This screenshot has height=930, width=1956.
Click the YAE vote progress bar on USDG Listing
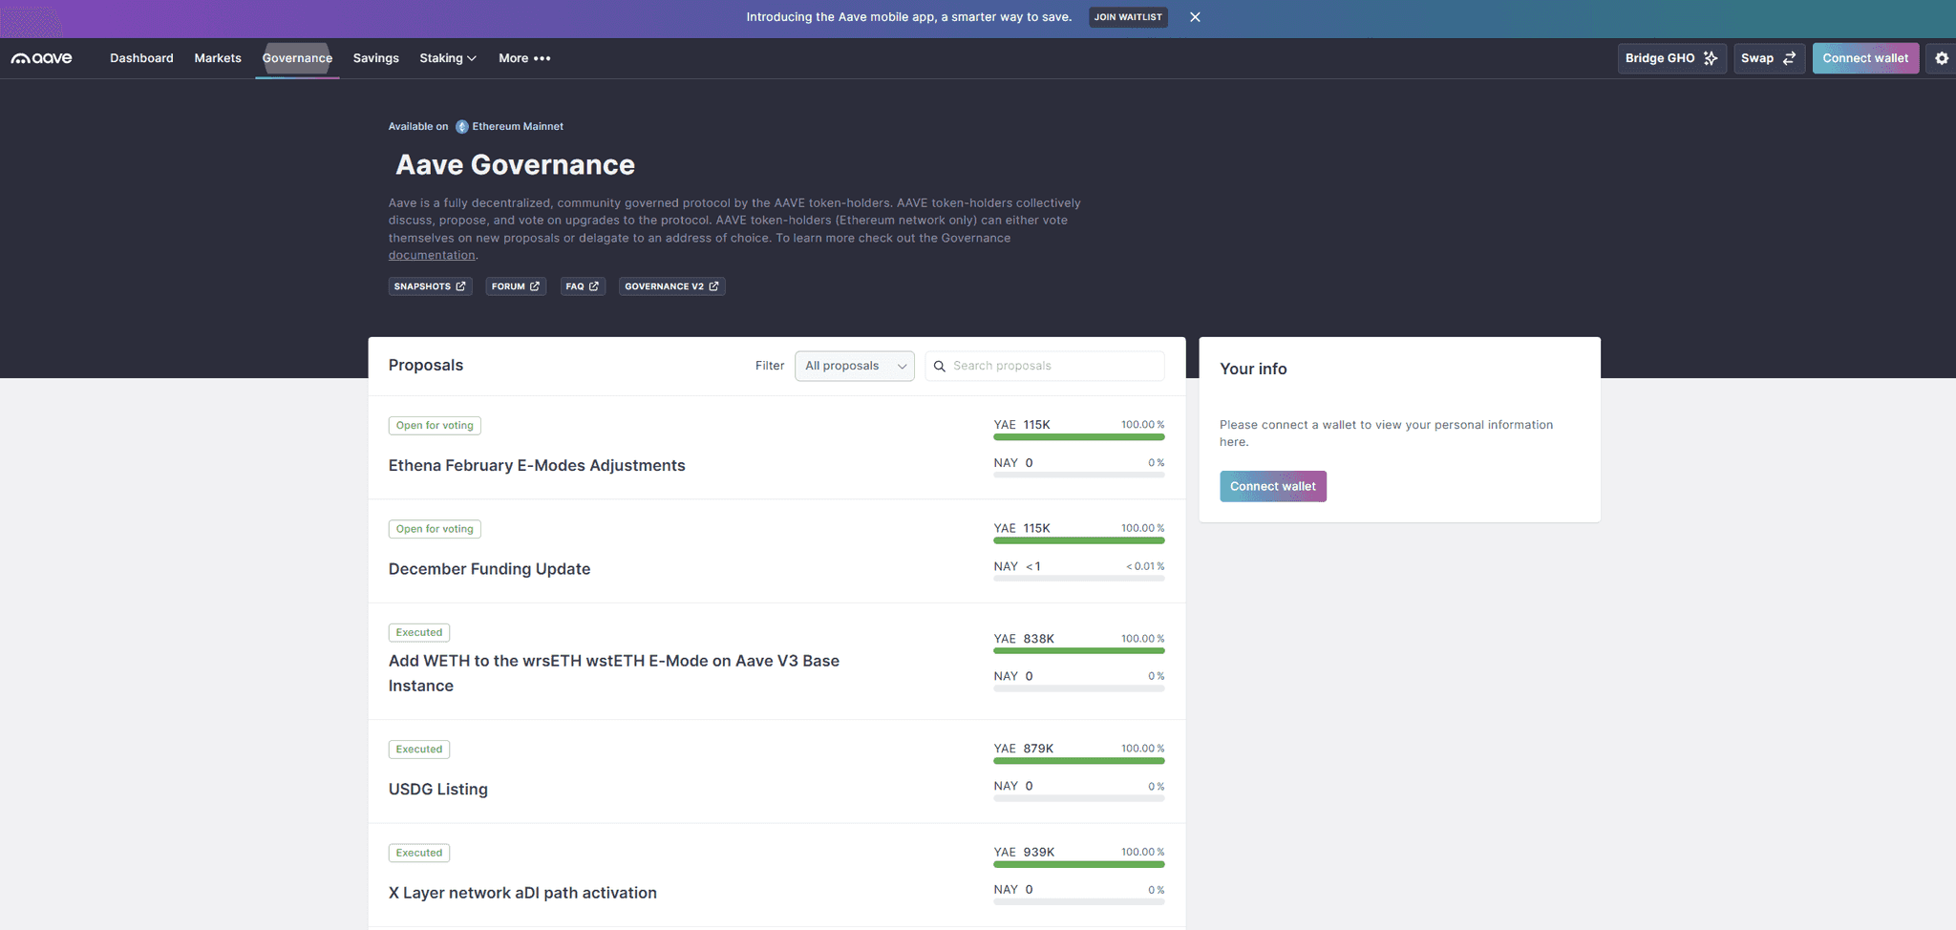click(x=1078, y=761)
